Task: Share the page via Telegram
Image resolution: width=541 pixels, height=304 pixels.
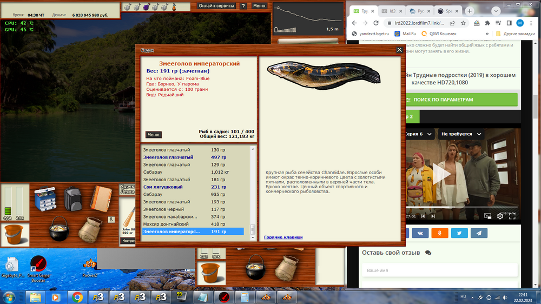Action: [x=478, y=233]
